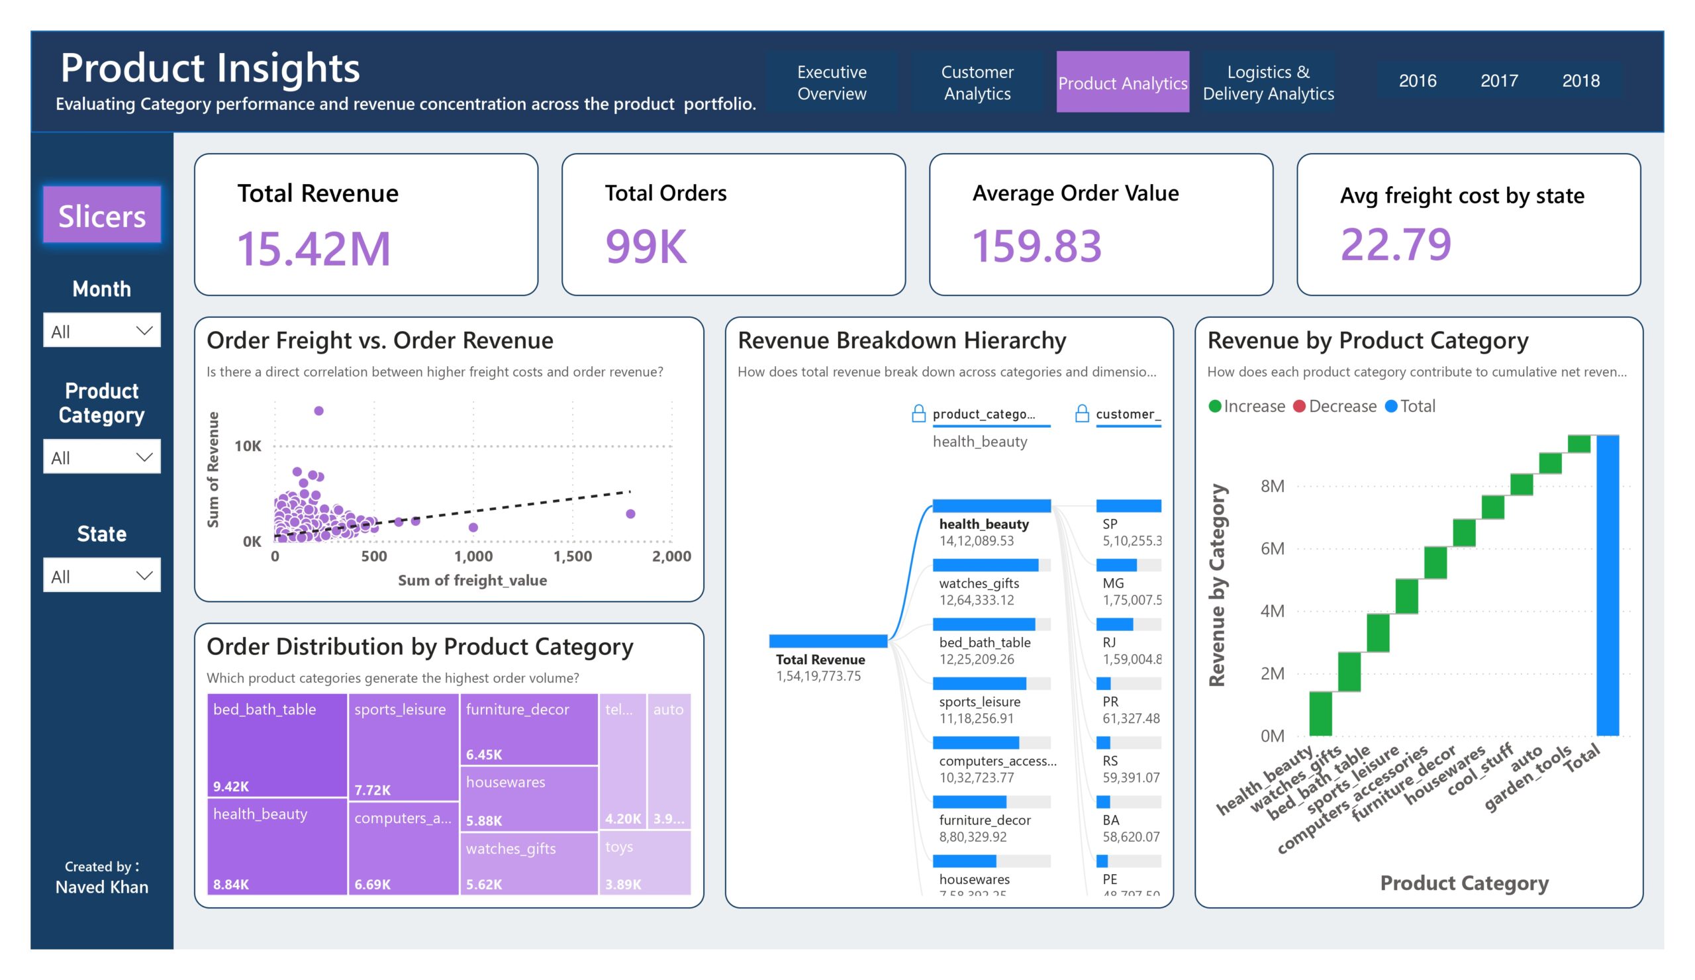Click the top outlier point in scatter chart

[x=319, y=411]
